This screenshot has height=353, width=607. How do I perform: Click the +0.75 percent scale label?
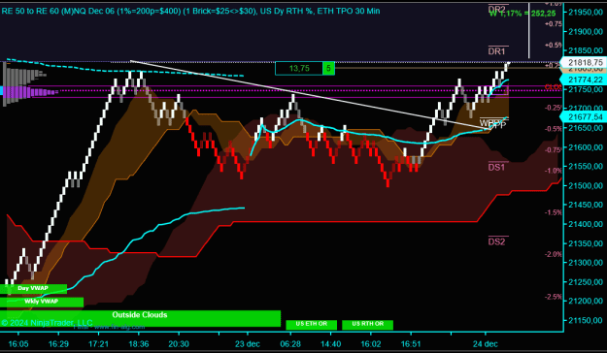point(554,24)
